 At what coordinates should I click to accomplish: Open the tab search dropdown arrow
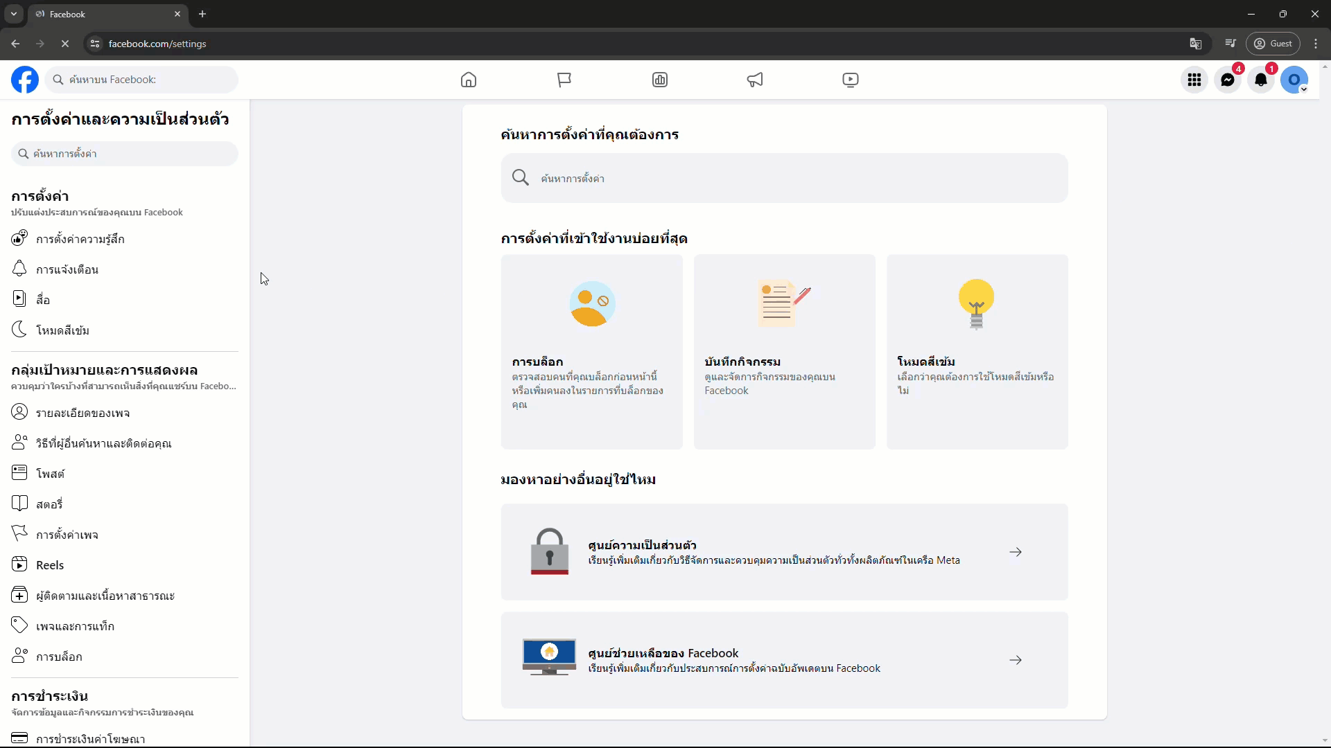(x=13, y=14)
